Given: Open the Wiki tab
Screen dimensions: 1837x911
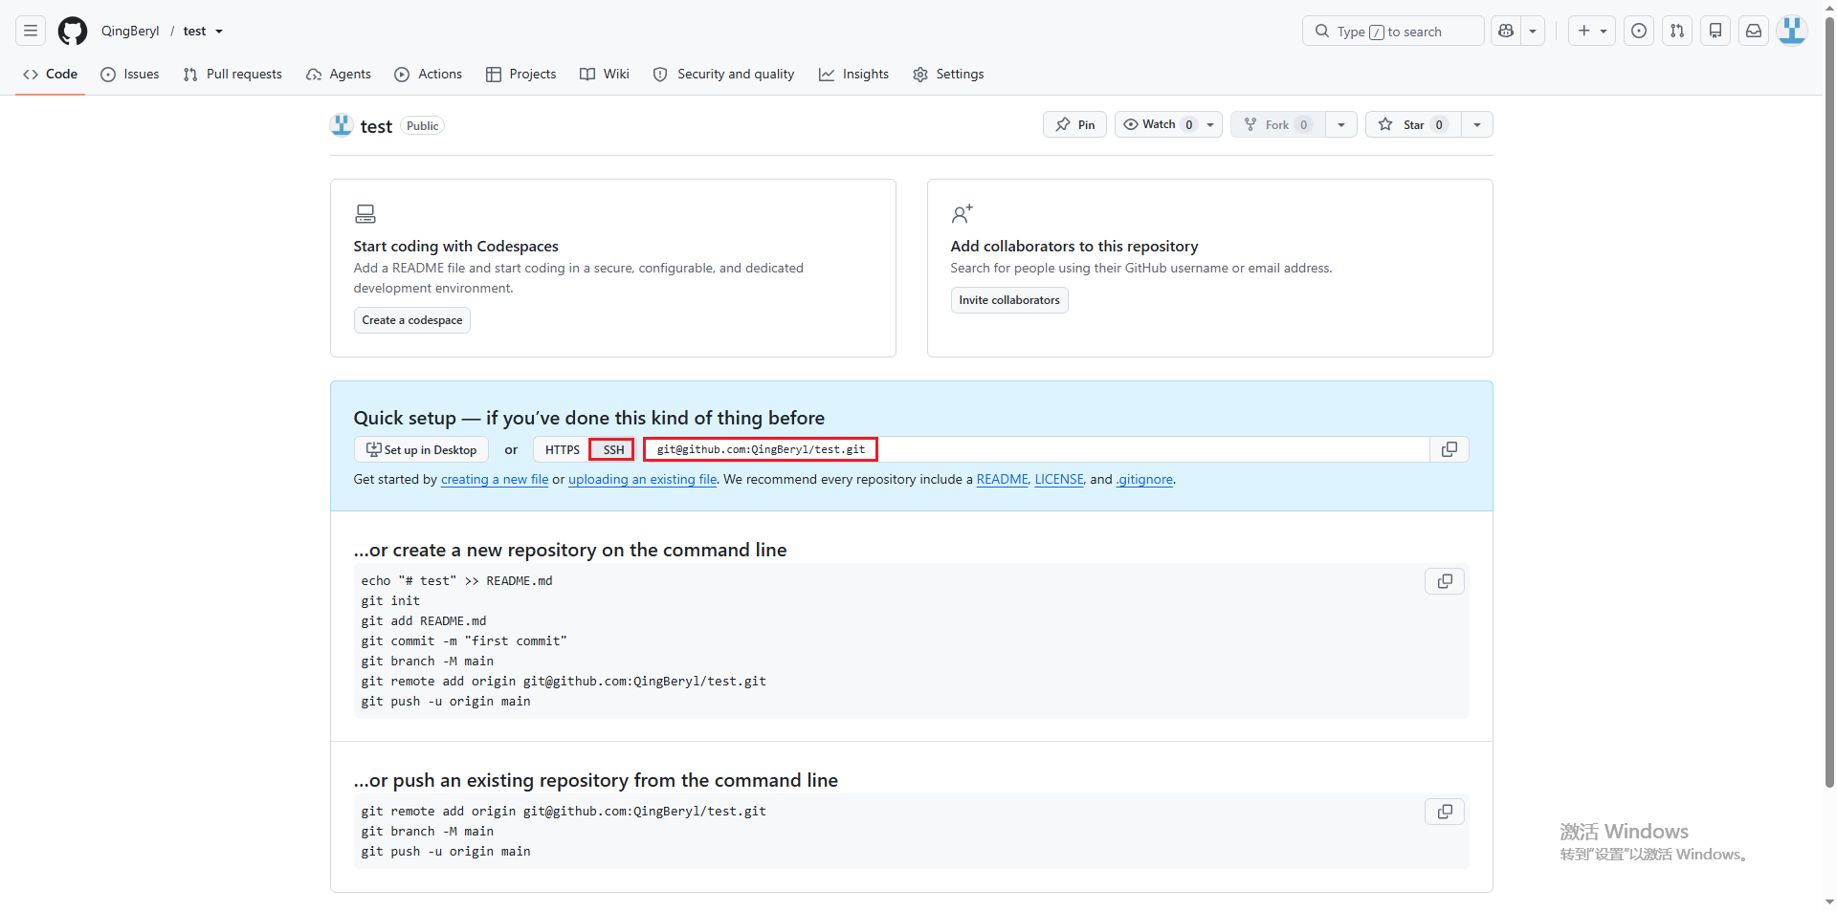Looking at the screenshot, I should pos(605,74).
